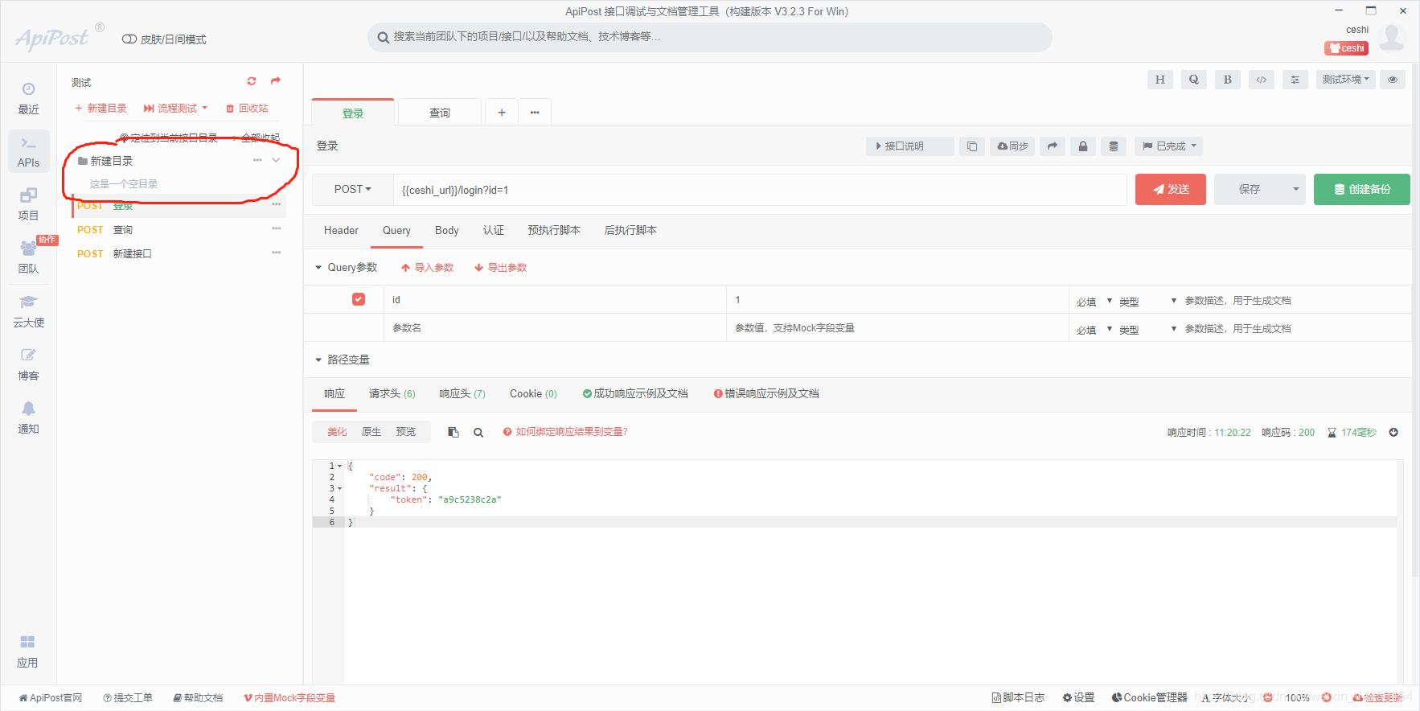The height and width of the screenshot is (711, 1420).
Task: Open the 已完成 status dropdown
Action: point(1169,146)
